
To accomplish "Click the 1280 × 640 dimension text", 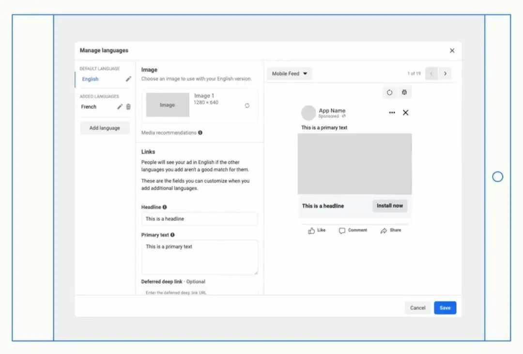I will click(206, 103).
